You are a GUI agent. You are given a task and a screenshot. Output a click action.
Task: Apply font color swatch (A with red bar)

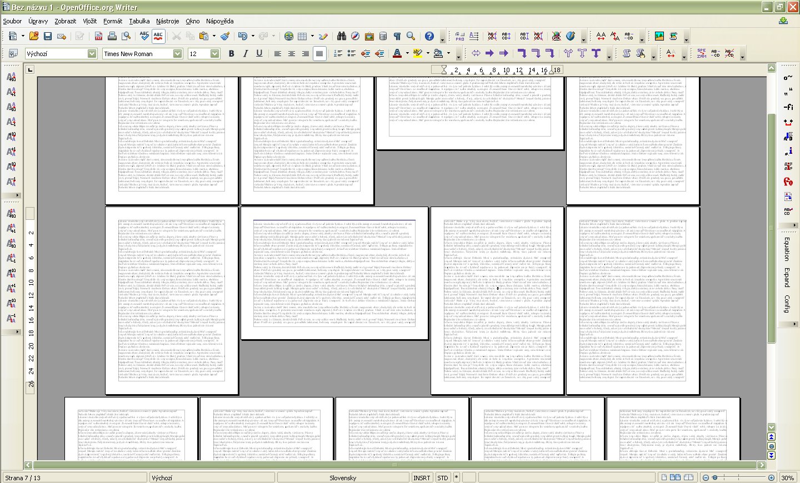(x=397, y=53)
